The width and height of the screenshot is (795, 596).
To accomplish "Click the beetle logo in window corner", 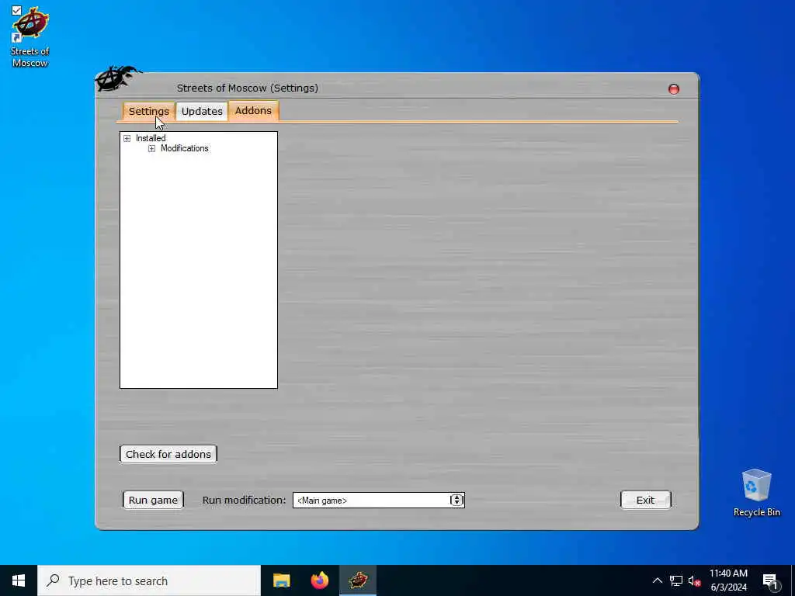I will point(118,78).
